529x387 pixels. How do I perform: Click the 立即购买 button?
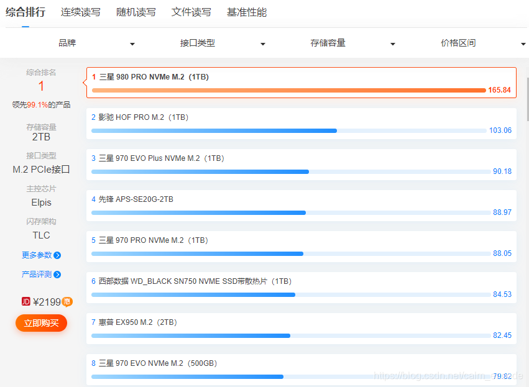pos(41,323)
